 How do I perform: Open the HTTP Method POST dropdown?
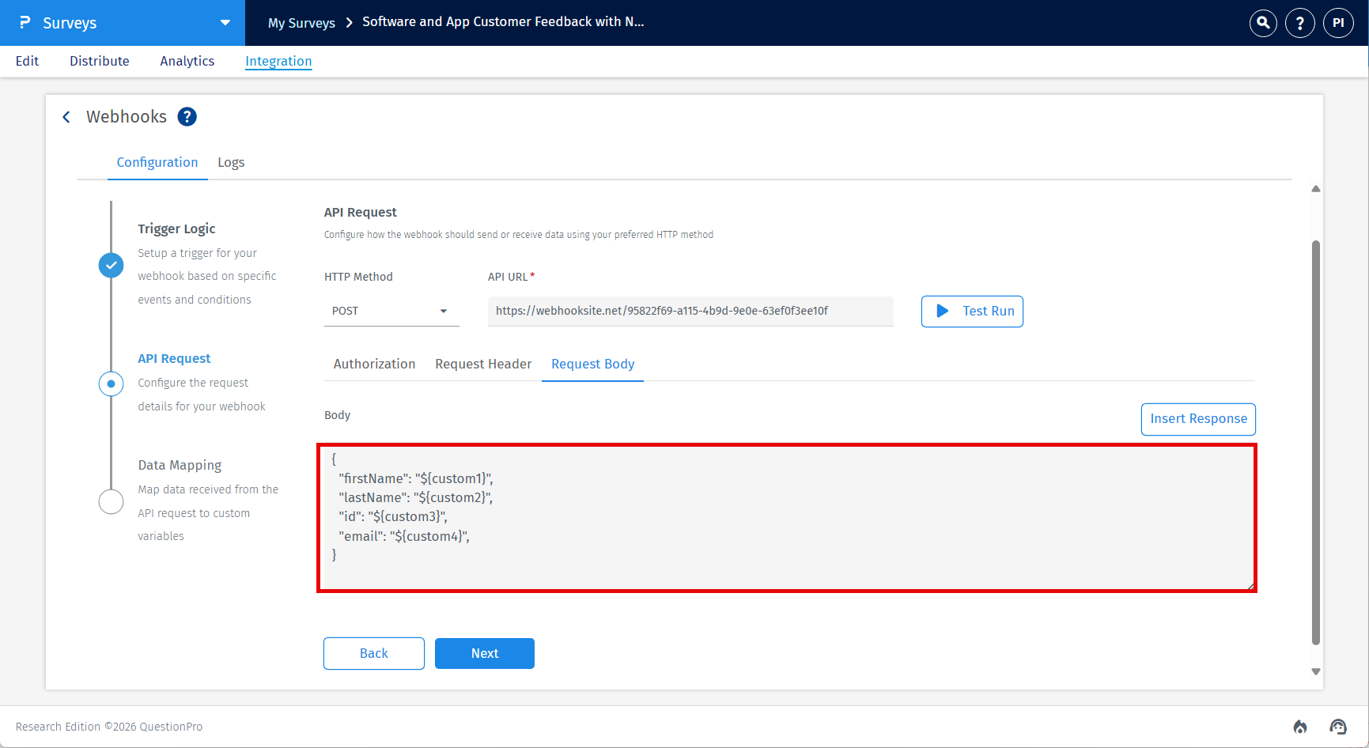tap(391, 311)
